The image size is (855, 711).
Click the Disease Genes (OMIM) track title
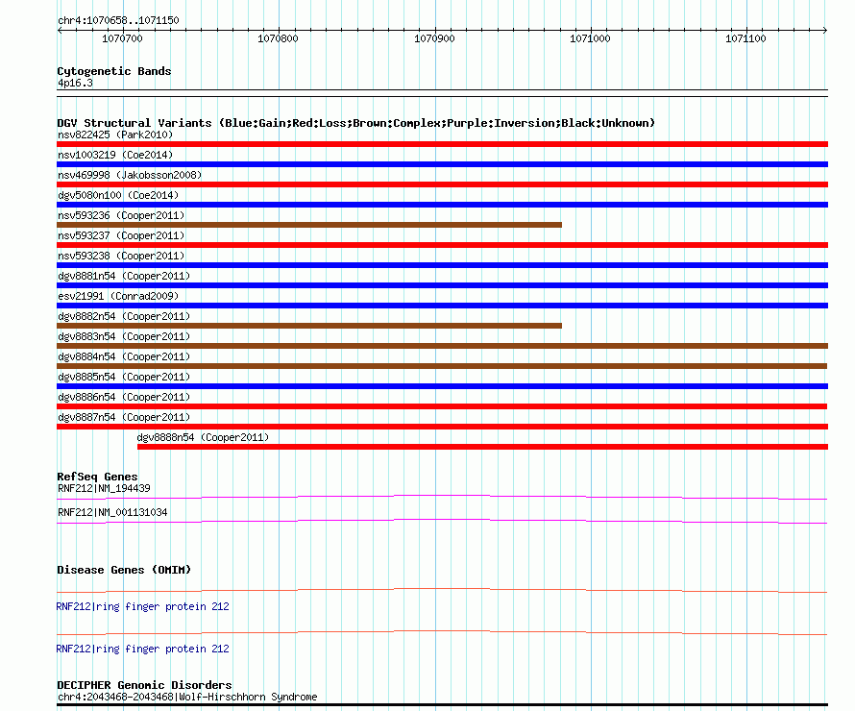click(x=124, y=570)
